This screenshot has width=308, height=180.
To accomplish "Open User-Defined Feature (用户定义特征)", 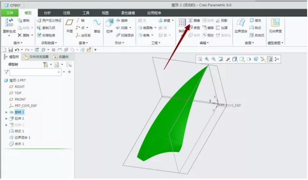I will tap(49, 20).
